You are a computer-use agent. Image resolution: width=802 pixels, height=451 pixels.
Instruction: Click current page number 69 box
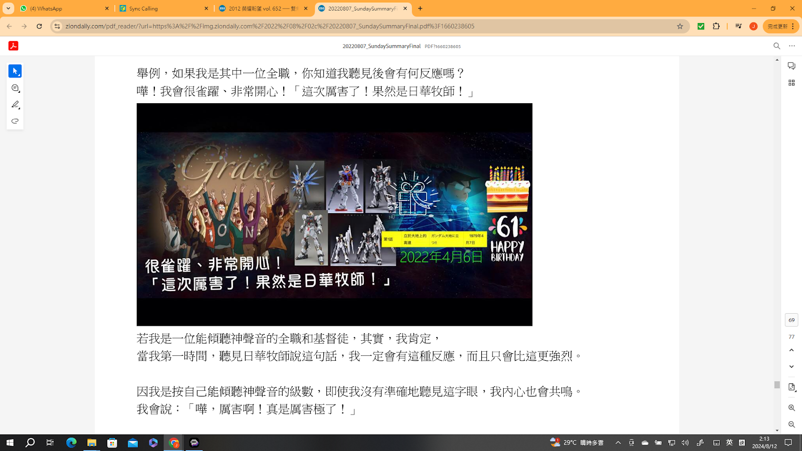(x=791, y=320)
